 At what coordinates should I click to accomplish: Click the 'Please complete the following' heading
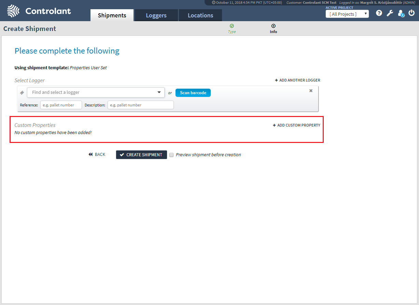tap(67, 51)
